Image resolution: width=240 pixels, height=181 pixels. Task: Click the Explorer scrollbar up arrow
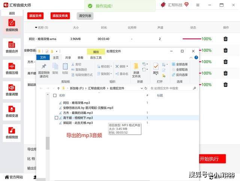48,95
